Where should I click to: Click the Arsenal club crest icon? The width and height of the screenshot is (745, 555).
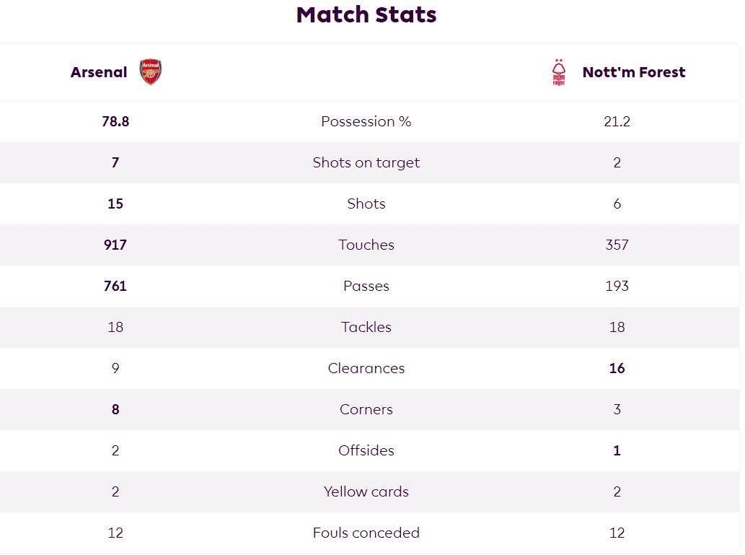[x=150, y=72]
